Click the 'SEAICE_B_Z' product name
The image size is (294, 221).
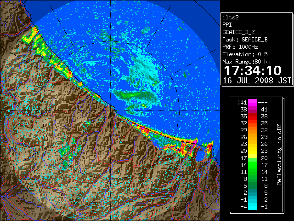238,32
